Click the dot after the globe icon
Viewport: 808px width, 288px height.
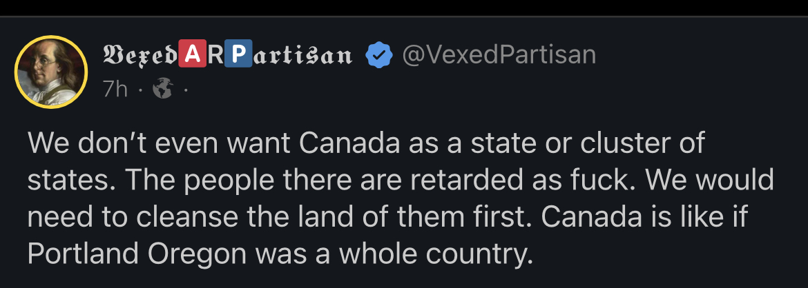(184, 90)
